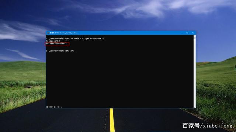Screen dimensions: 236x132
Task: Click the yellow road line on desktop
Action: click(112, 120)
